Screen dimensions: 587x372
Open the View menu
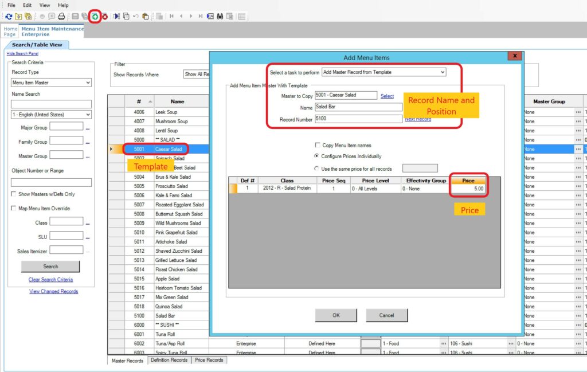[x=45, y=5]
